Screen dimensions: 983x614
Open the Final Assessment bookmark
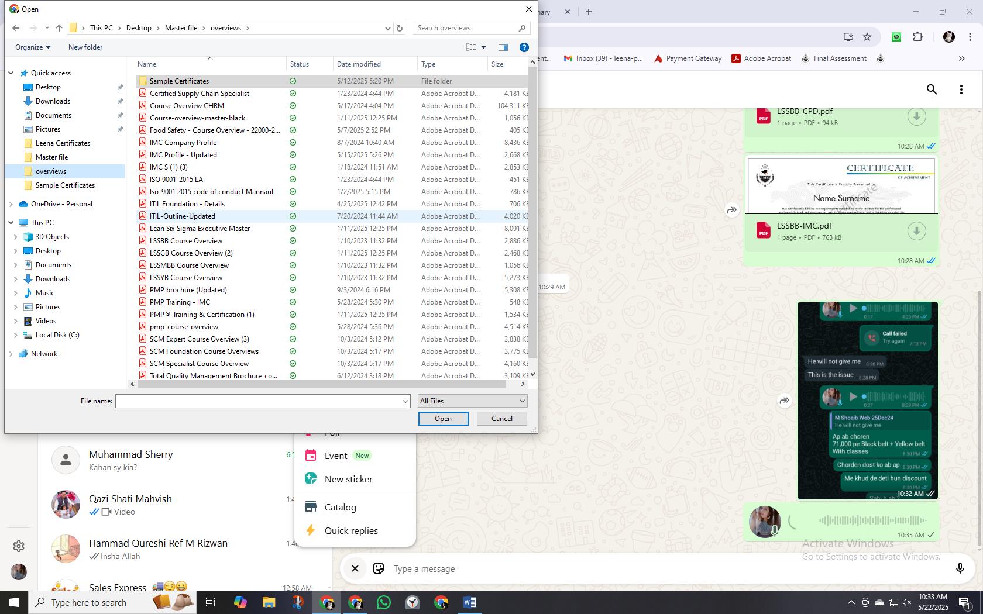point(834,58)
